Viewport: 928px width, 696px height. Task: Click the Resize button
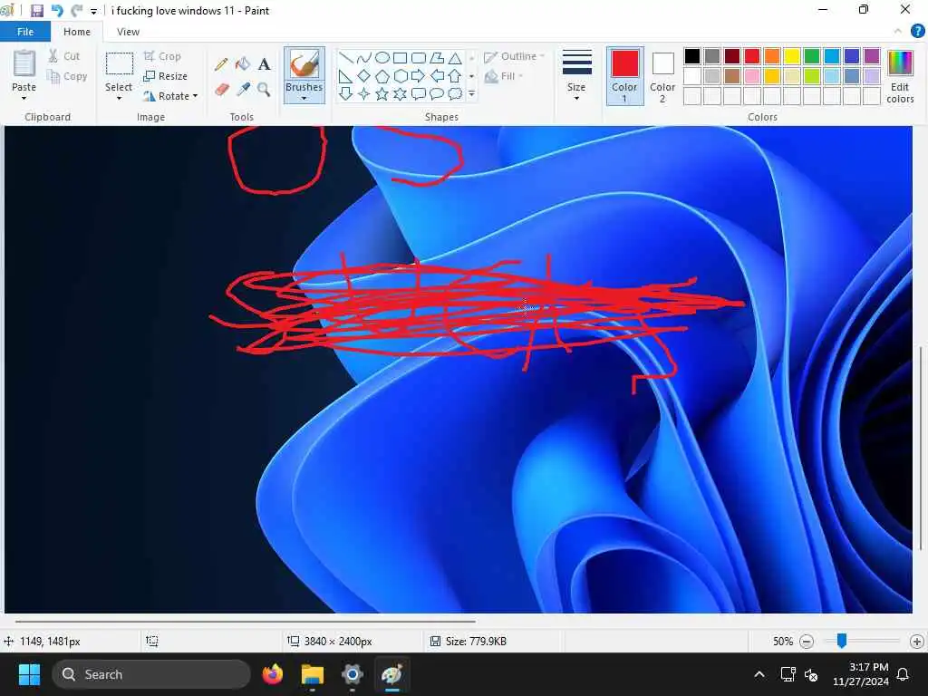(166, 76)
